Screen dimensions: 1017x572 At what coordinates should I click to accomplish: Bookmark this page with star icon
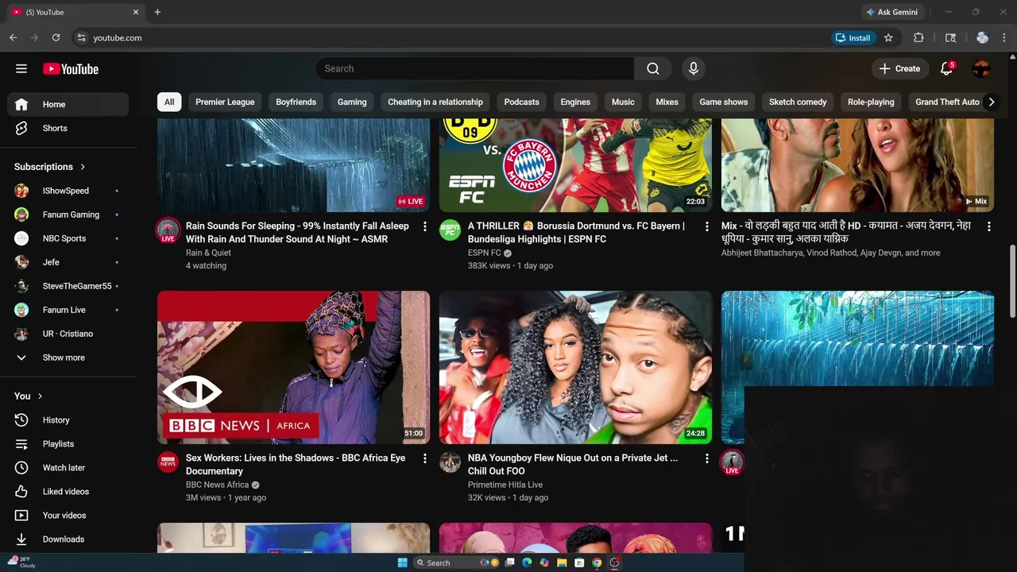coord(888,37)
